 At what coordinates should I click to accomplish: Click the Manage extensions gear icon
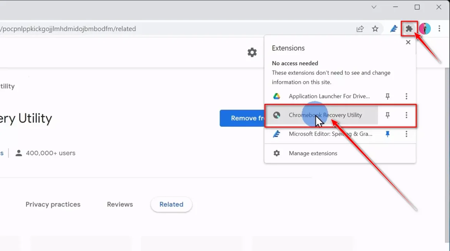[277, 153]
